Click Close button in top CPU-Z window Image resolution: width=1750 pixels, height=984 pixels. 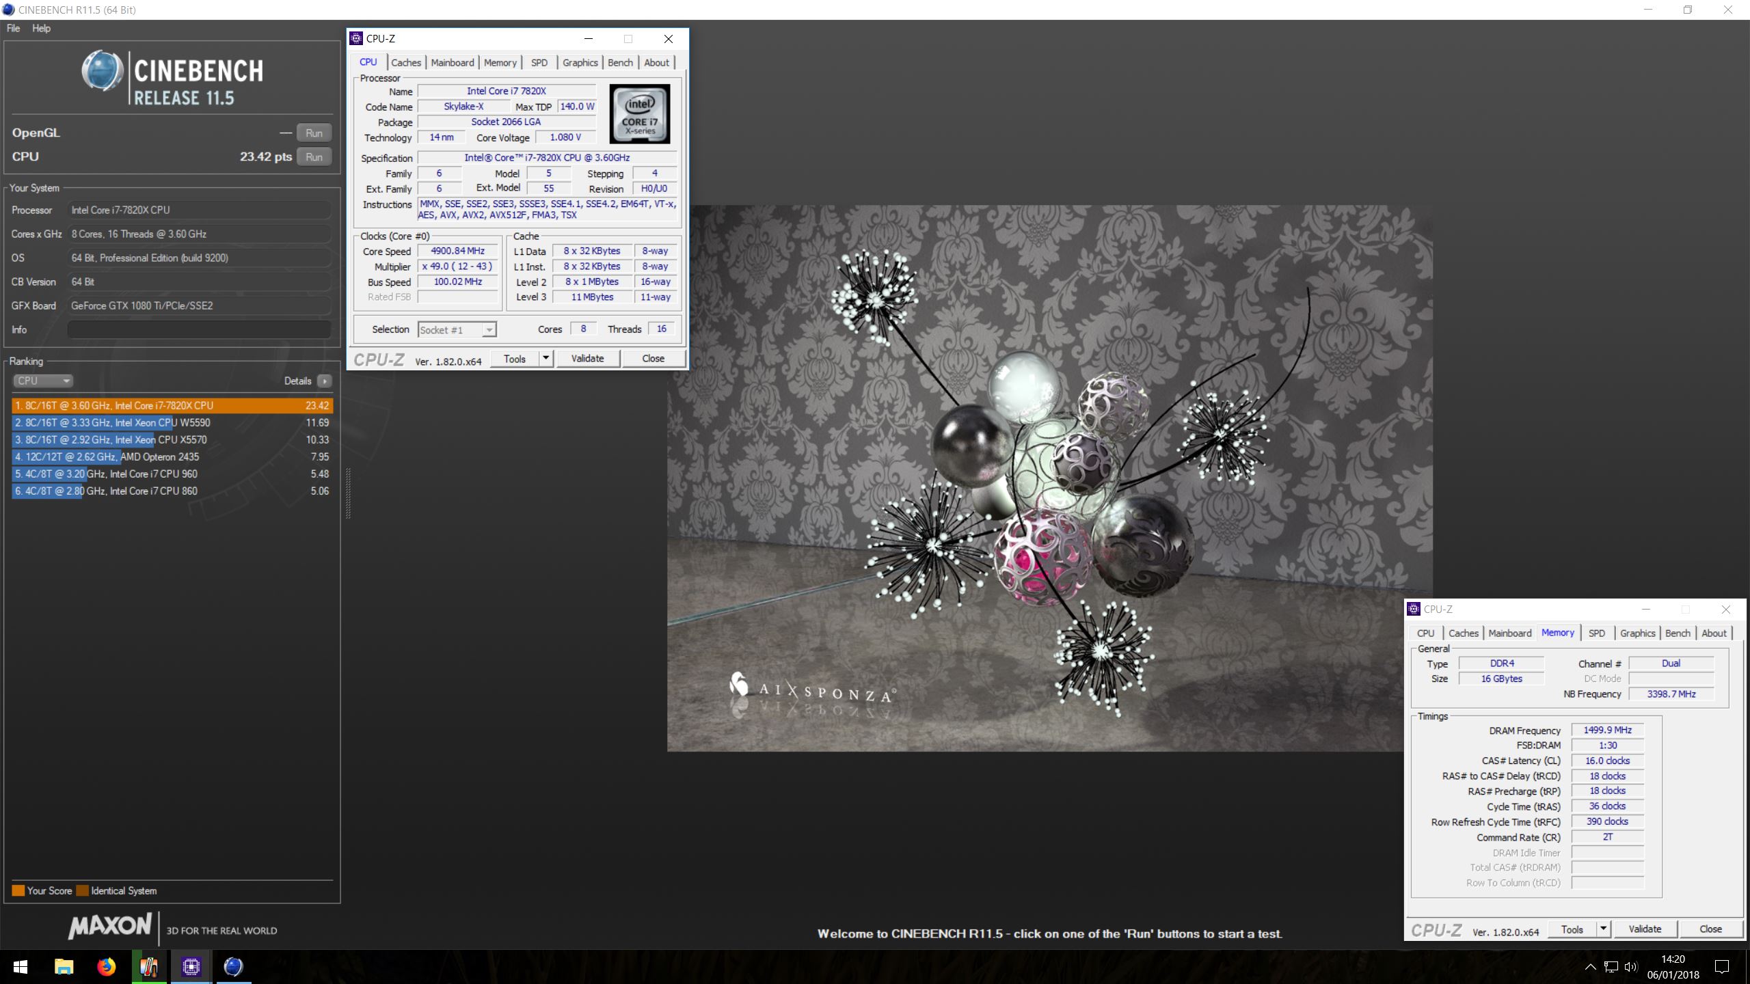[653, 359]
